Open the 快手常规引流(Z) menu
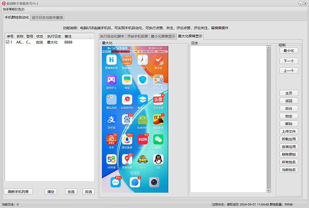This screenshot has height=208, width=309. pos(14,9)
